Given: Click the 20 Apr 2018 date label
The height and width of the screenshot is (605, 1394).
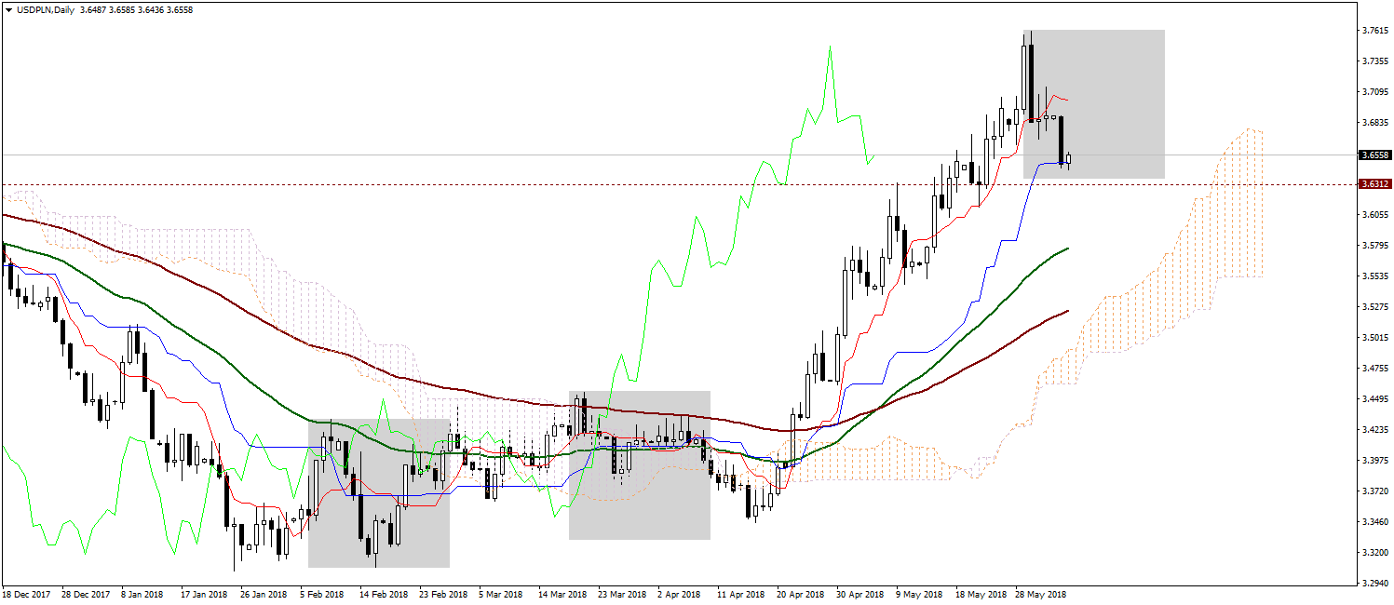Looking at the screenshot, I should 800,594.
